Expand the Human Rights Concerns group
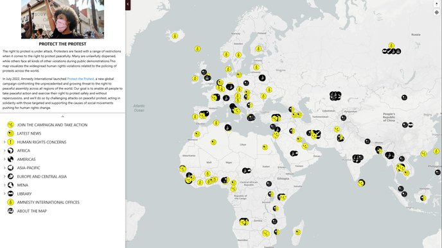This screenshot has width=442, height=248. pyautogui.click(x=4, y=142)
